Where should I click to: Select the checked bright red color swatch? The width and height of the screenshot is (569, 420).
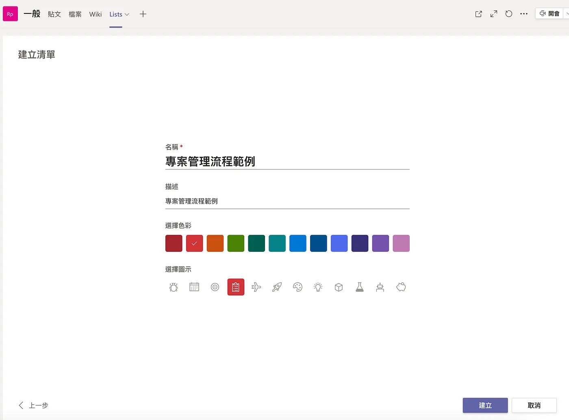coord(195,243)
